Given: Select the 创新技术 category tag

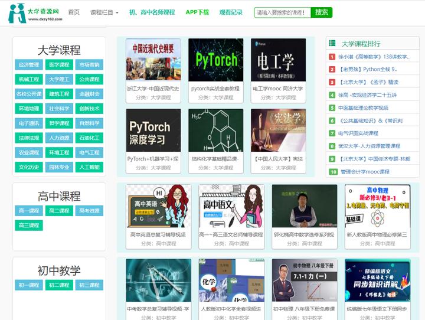Looking at the screenshot, I should tap(89, 109).
